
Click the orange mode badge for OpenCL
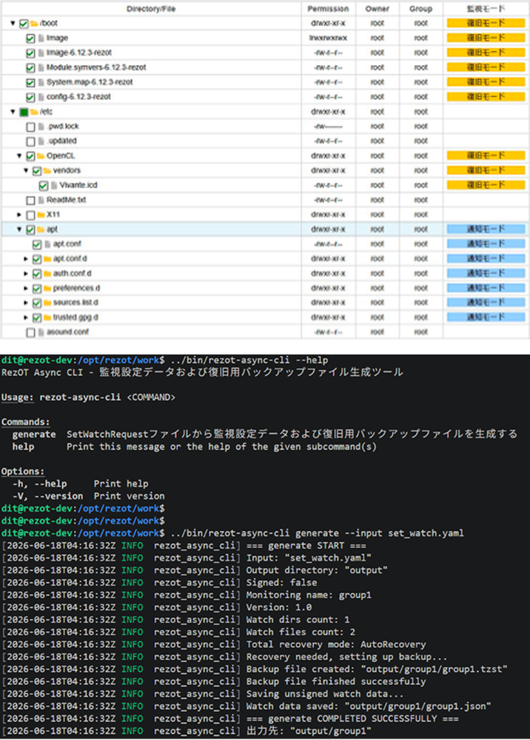click(486, 155)
